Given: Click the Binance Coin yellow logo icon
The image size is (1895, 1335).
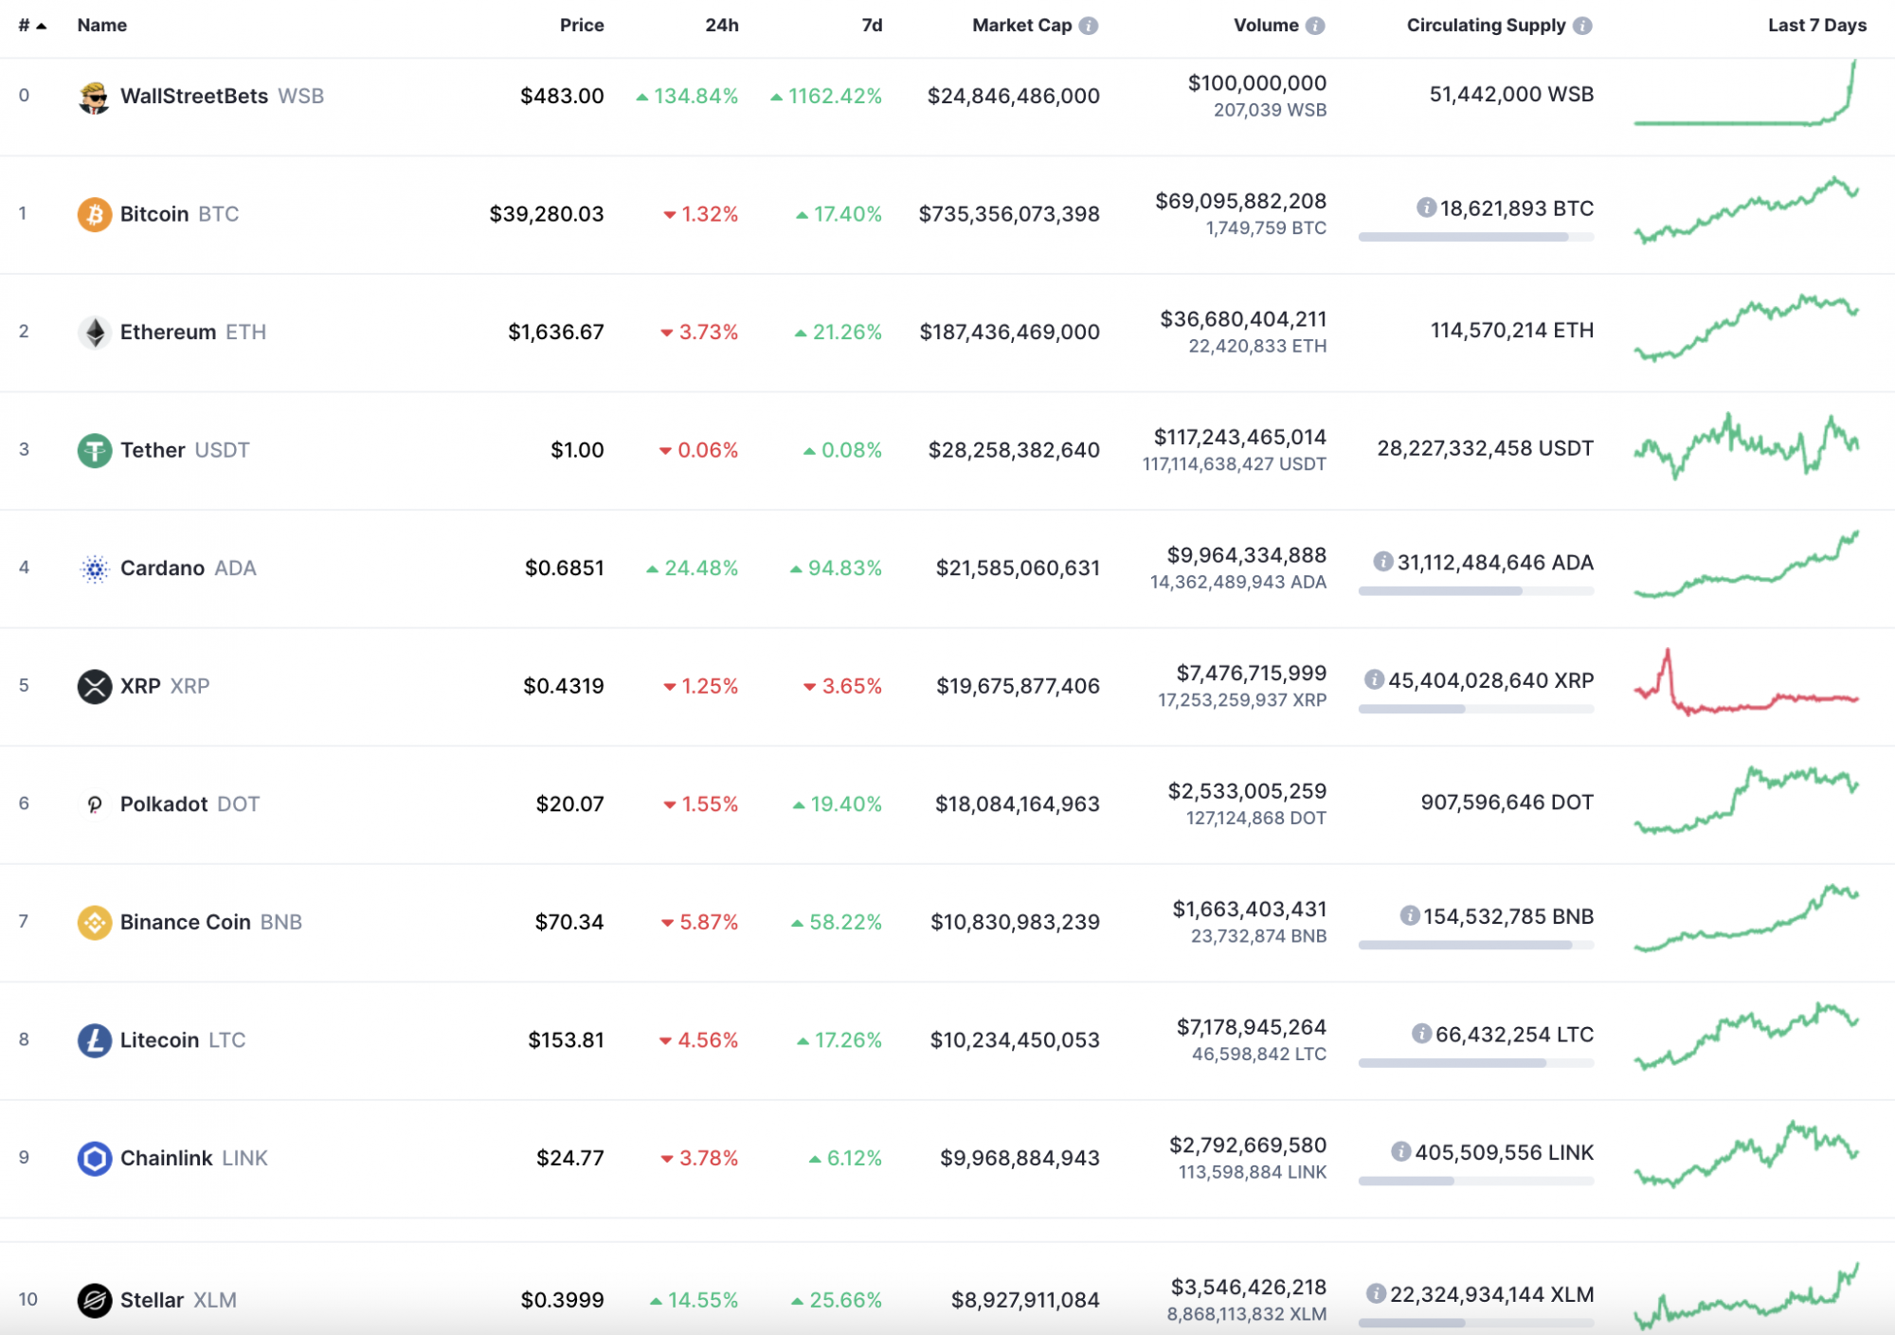Looking at the screenshot, I should (94, 922).
